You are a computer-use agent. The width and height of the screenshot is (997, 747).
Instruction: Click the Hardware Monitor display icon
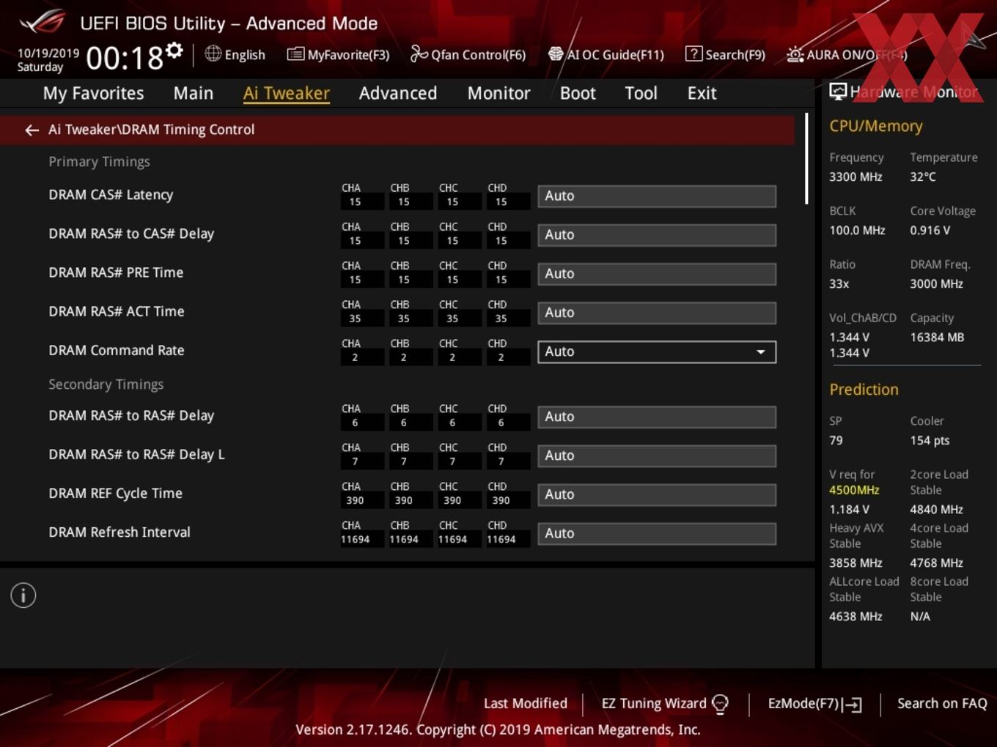coord(838,92)
